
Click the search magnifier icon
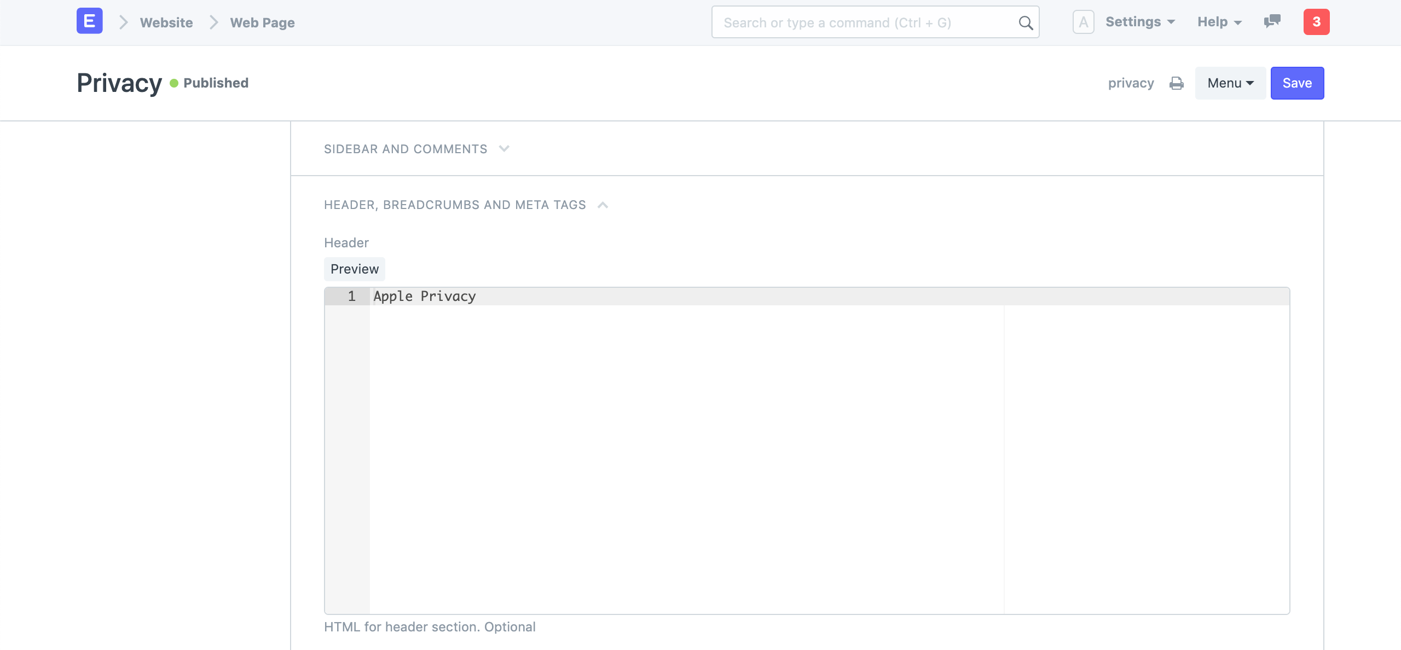[1024, 22]
